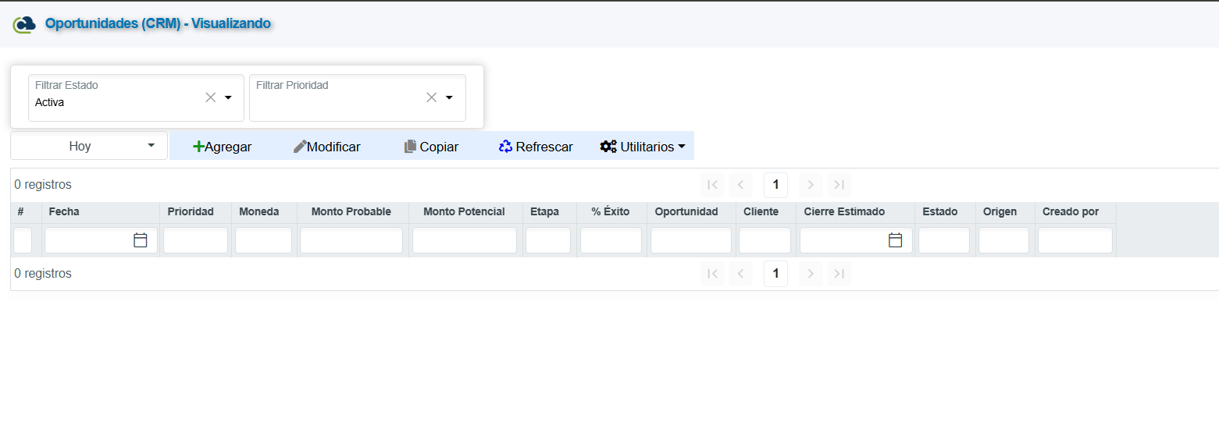
Task: Open calendar picker in Cierre Estimado filter
Action: point(896,240)
